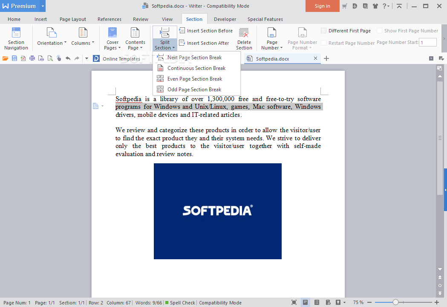Switch to the Page Layout tab
The width and height of the screenshot is (447, 307).
[x=73, y=19]
